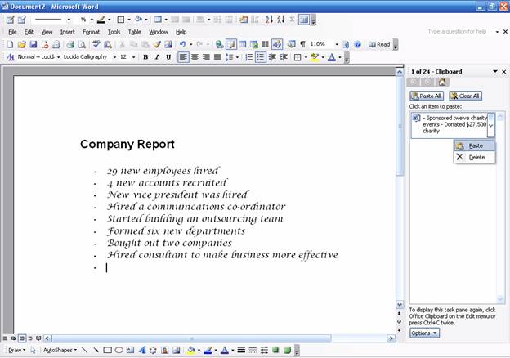Toggle Show/Hide paragraph marks
510x358 pixels.
(x=302, y=44)
